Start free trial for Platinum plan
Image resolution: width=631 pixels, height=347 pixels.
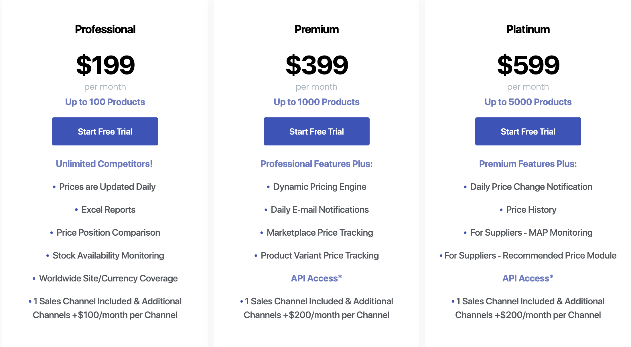point(528,131)
